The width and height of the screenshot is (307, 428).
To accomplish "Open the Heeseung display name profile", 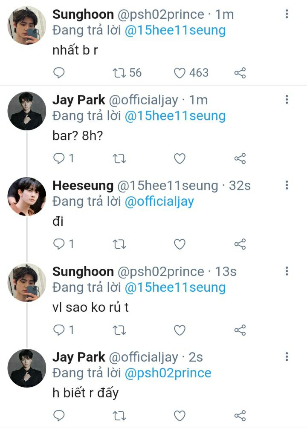I will click(83, 186).
